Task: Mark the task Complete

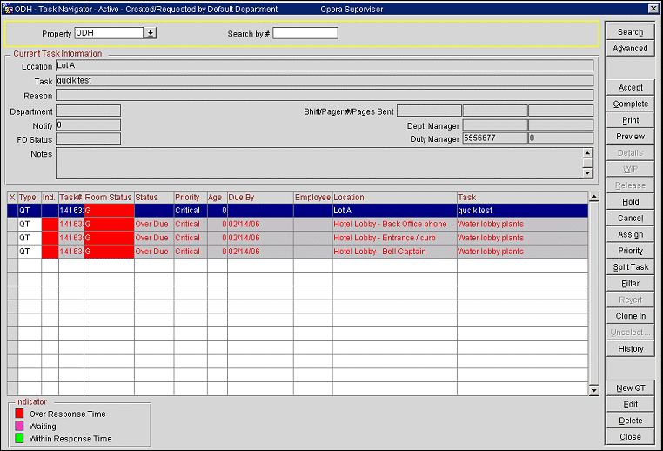Action: [630, 104]
